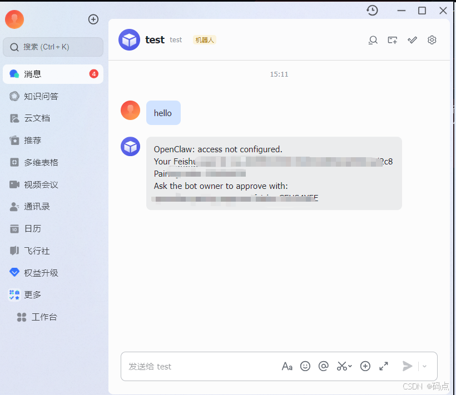Screen dimensions: 456x395
Task: Click the @ mention button
Action: [324, 366]
